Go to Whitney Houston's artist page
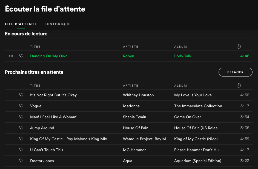The width and height of the screenshot is (258, 169). coord(138,95)
